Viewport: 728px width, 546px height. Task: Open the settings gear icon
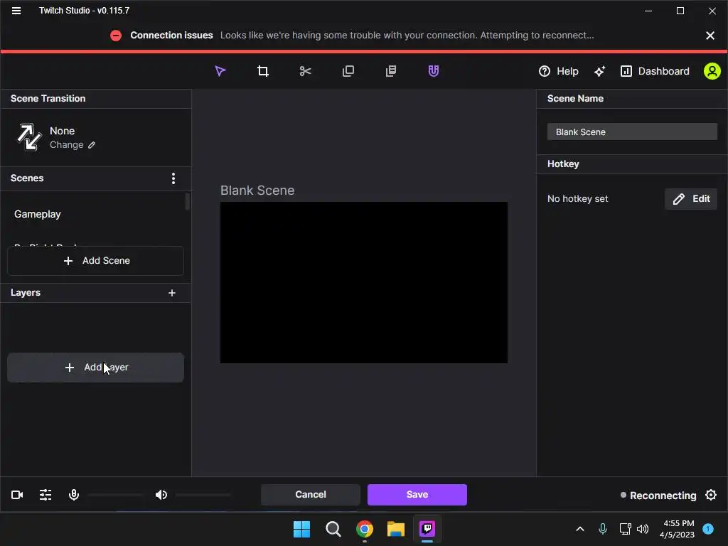point(711,495)
